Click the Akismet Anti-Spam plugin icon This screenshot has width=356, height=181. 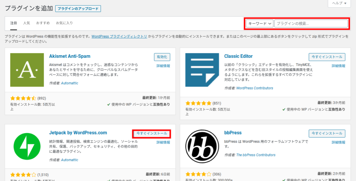pos(27,70)
